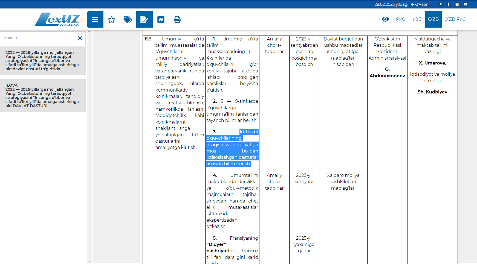Clear search field with X button

(x=80, y=38)
